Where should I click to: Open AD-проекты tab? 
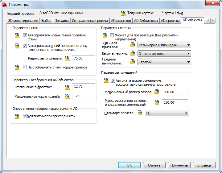170,21
